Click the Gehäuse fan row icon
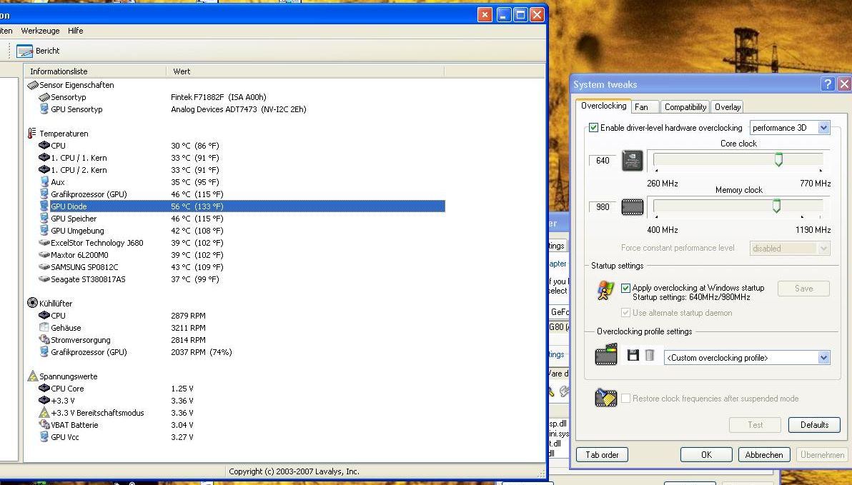The image size is (852, 485). coord(44,327)
